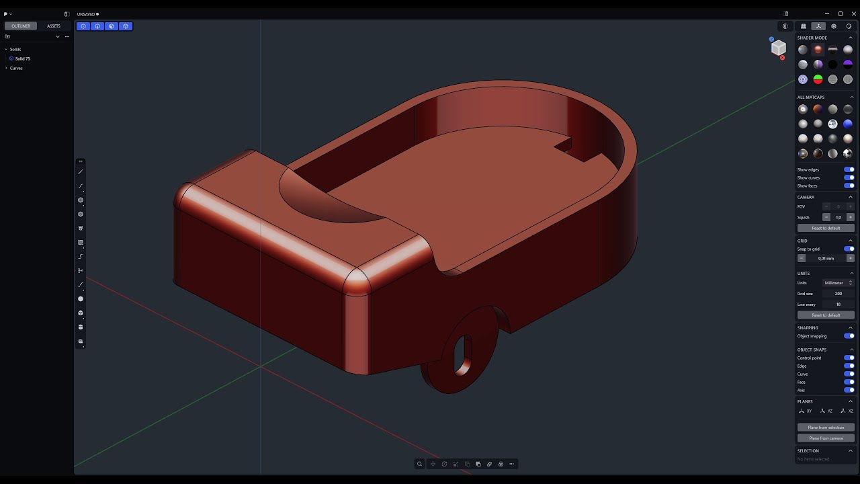Toggle the left sidebar panel icon
Screen dimensions: 860x484
[x=67, y=13]
